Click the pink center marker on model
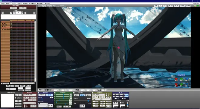 tap(118, 48)
